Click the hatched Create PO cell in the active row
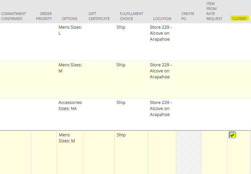 click(189, 152)
